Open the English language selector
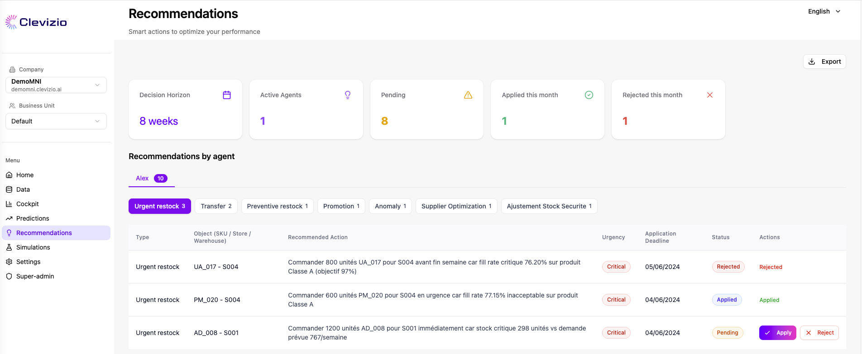Viewport: 862px width, 354px height. 824,11
